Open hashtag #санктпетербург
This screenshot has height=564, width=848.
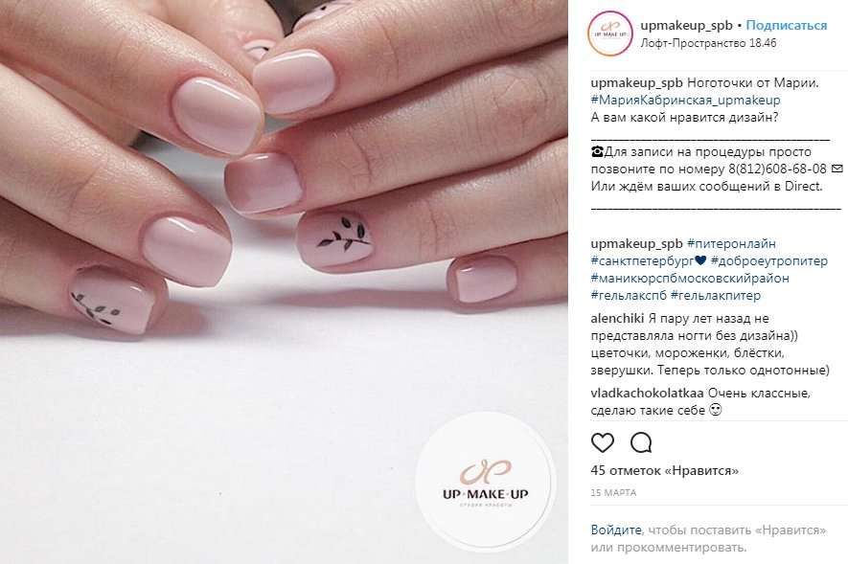coord(642,260)
